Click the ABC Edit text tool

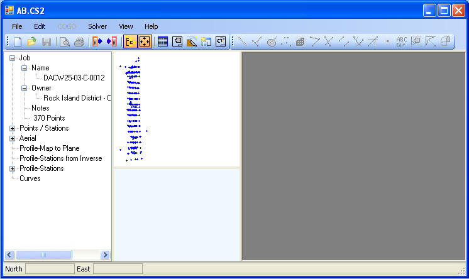(x=401, y=41)
